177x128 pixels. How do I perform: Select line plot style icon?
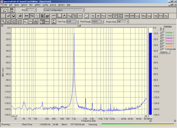click(x=25, y=21)
